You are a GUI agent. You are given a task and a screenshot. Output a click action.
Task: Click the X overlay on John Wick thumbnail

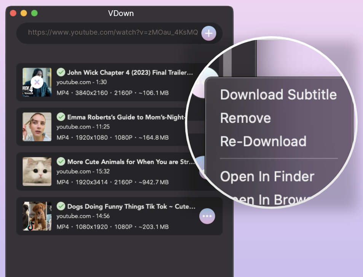click(x=37, y=82)
